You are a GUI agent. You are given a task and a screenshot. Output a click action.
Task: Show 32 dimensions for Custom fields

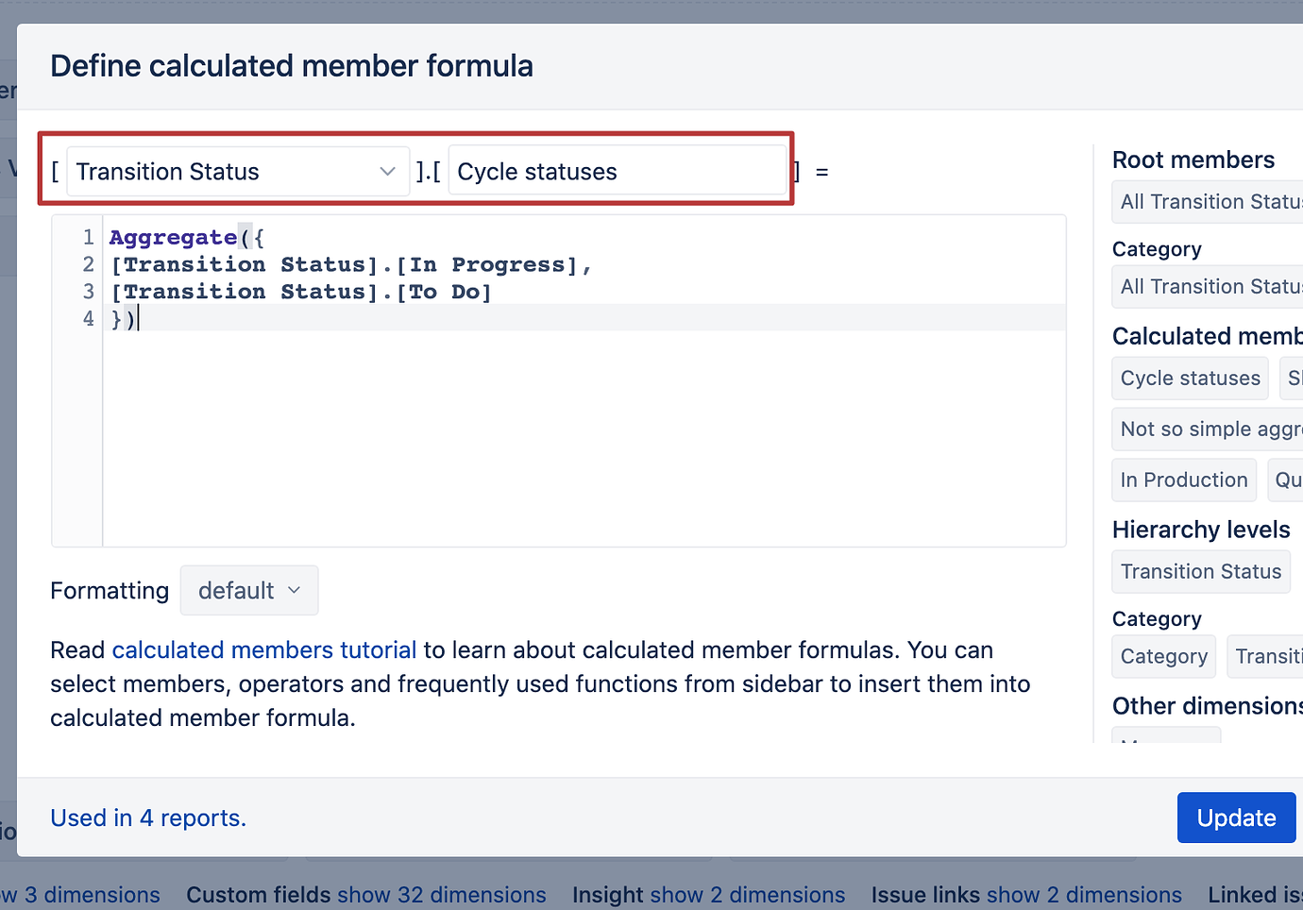pyautogui.click(x=442, y=895)
